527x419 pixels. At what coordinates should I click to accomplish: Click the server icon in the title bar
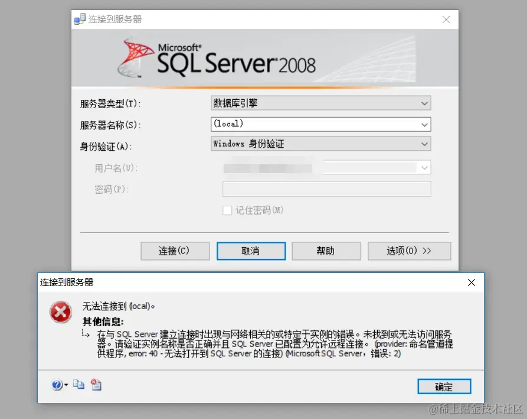(80, 19)
